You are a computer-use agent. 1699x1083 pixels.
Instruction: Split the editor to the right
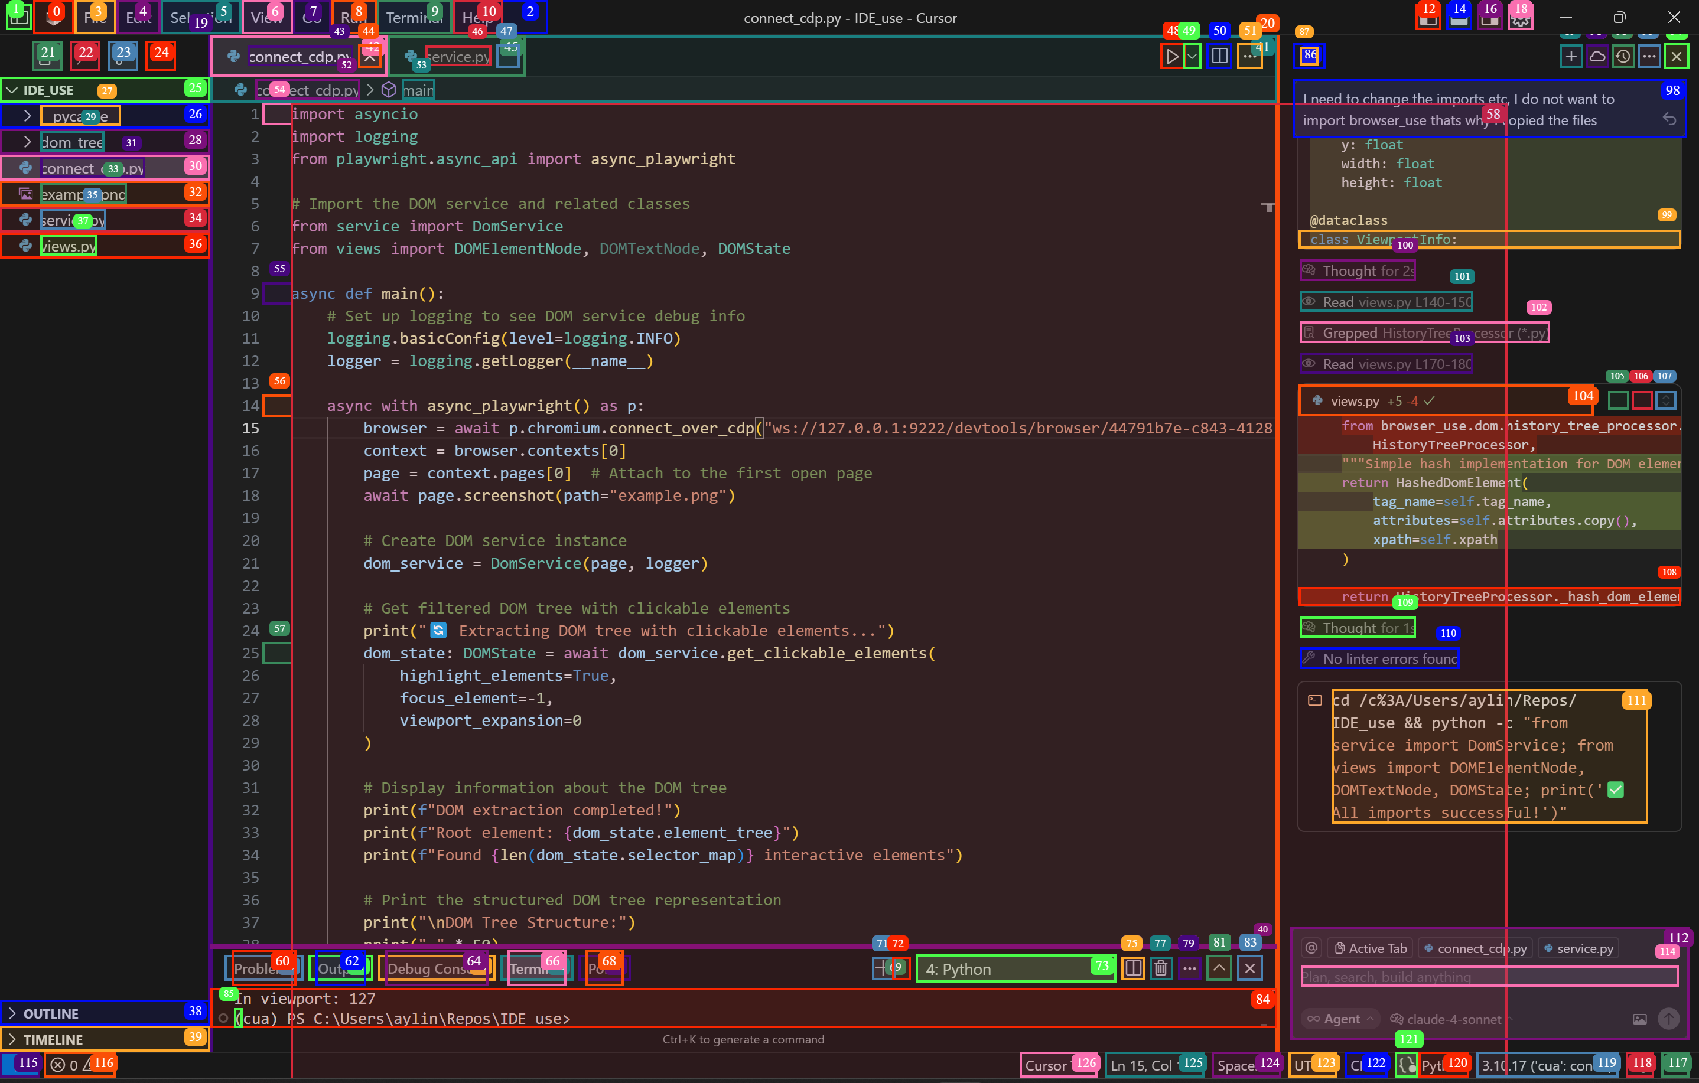click(x=1219, y=57)
